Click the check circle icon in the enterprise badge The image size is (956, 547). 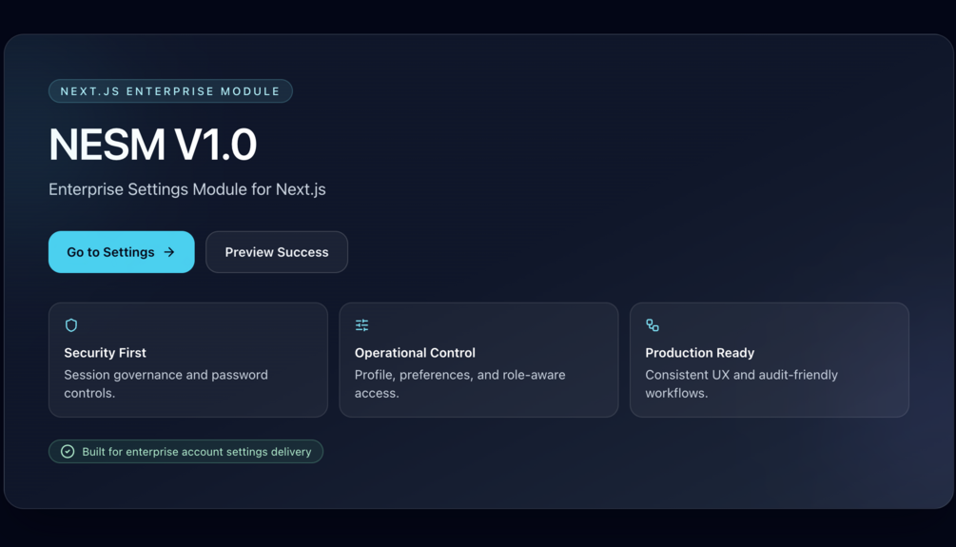[x=68, y=451]
